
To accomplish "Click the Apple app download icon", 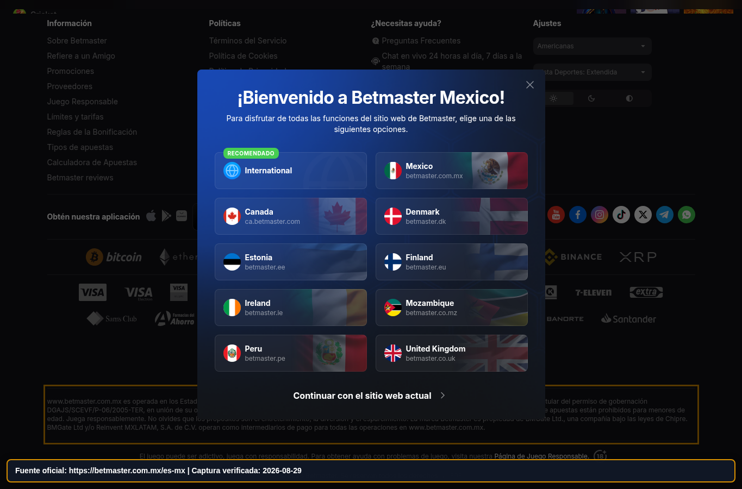I will (x=151, y=216).
